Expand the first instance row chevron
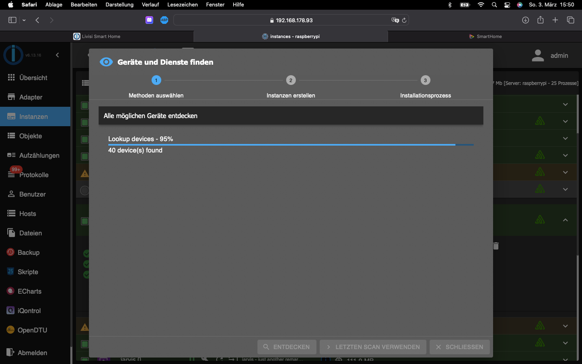The width and height of the screenshot is (582, 364). (x=565, y=104)
